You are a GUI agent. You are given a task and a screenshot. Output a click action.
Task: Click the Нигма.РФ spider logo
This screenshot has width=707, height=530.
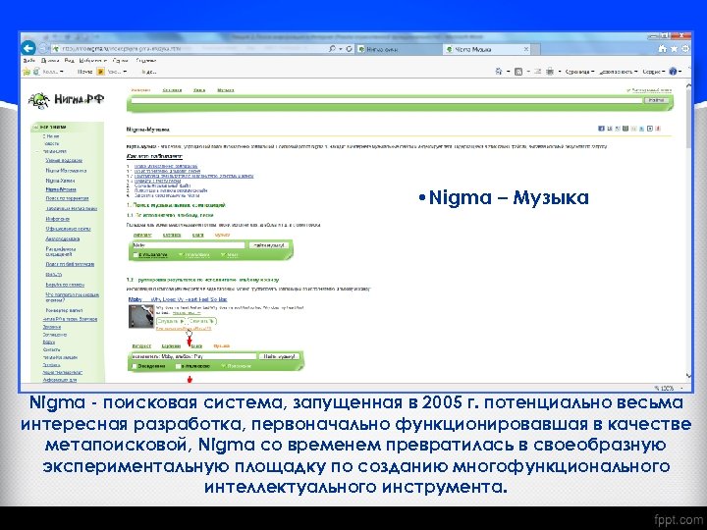pos(66,100)
